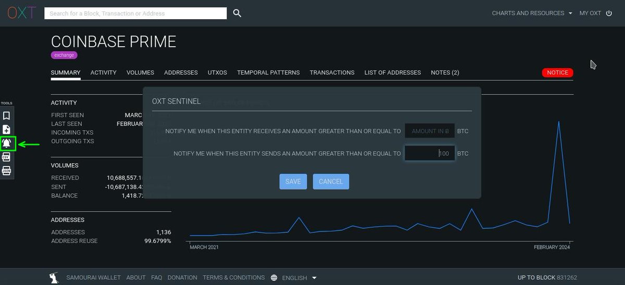Open the Volumes tab
The width and height of the screenshot is (625, 285).
click(x=140, y=73)
